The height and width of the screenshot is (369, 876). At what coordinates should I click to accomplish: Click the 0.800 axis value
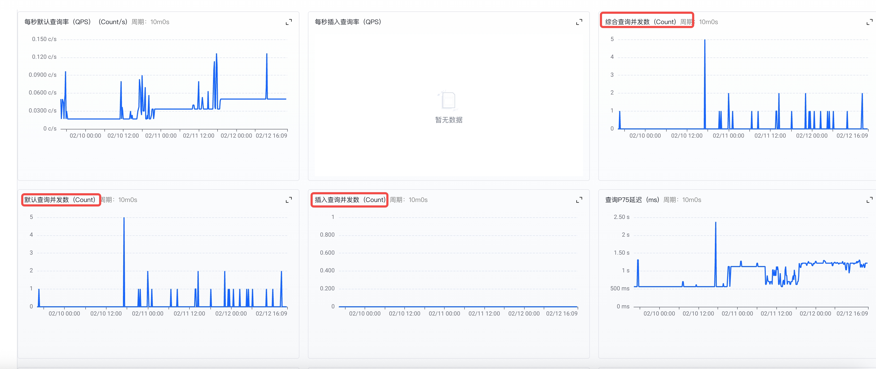[x=327, y=235]
